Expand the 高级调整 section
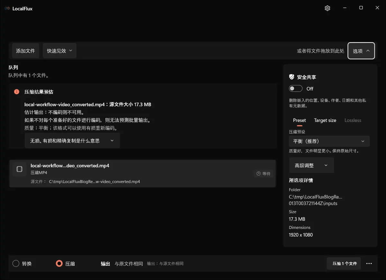Screen dimensions: 386x280 (311, 165)
